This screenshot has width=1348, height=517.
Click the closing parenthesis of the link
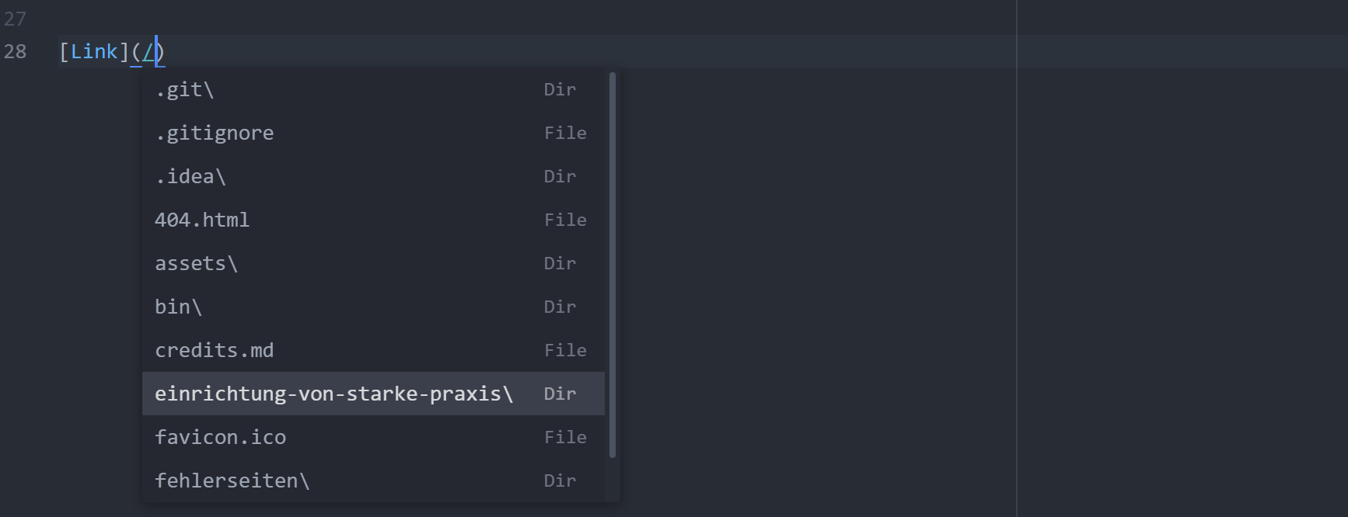(x=161, y=52)
